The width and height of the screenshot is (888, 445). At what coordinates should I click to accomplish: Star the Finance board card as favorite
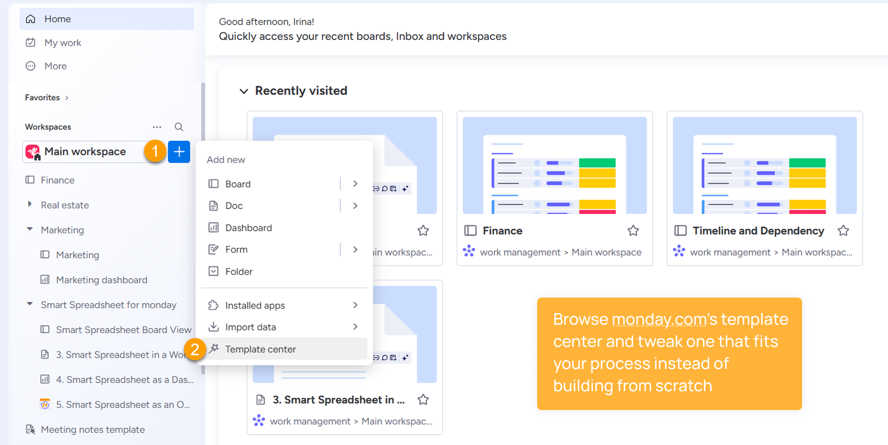(633, 231)
